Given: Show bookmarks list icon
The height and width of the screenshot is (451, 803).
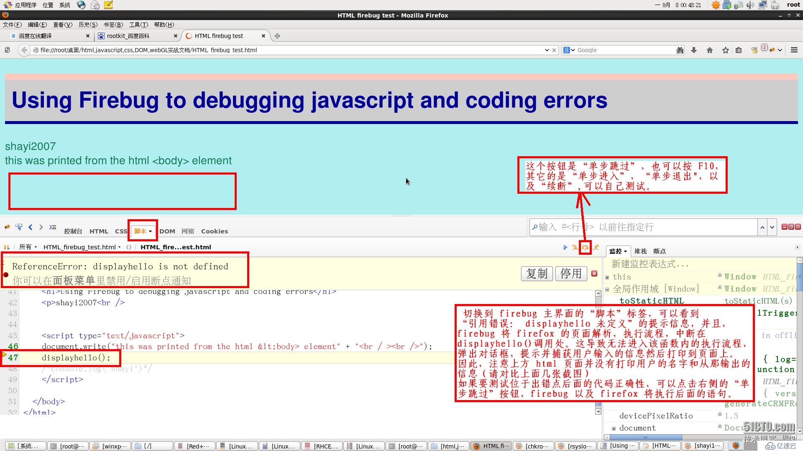Looking at the screenshot, I should [x=739, y=50].
